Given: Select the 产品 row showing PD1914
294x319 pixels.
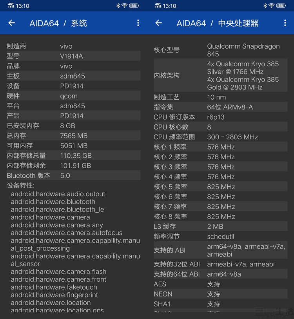Looking at the screenshot, I should pyautogui.click(x=74, y=116).
